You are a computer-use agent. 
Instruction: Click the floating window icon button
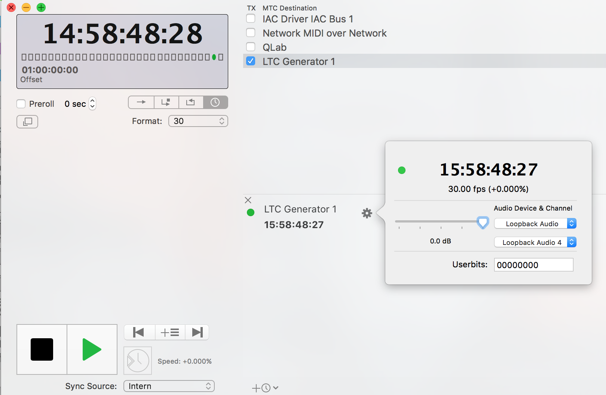27,122
